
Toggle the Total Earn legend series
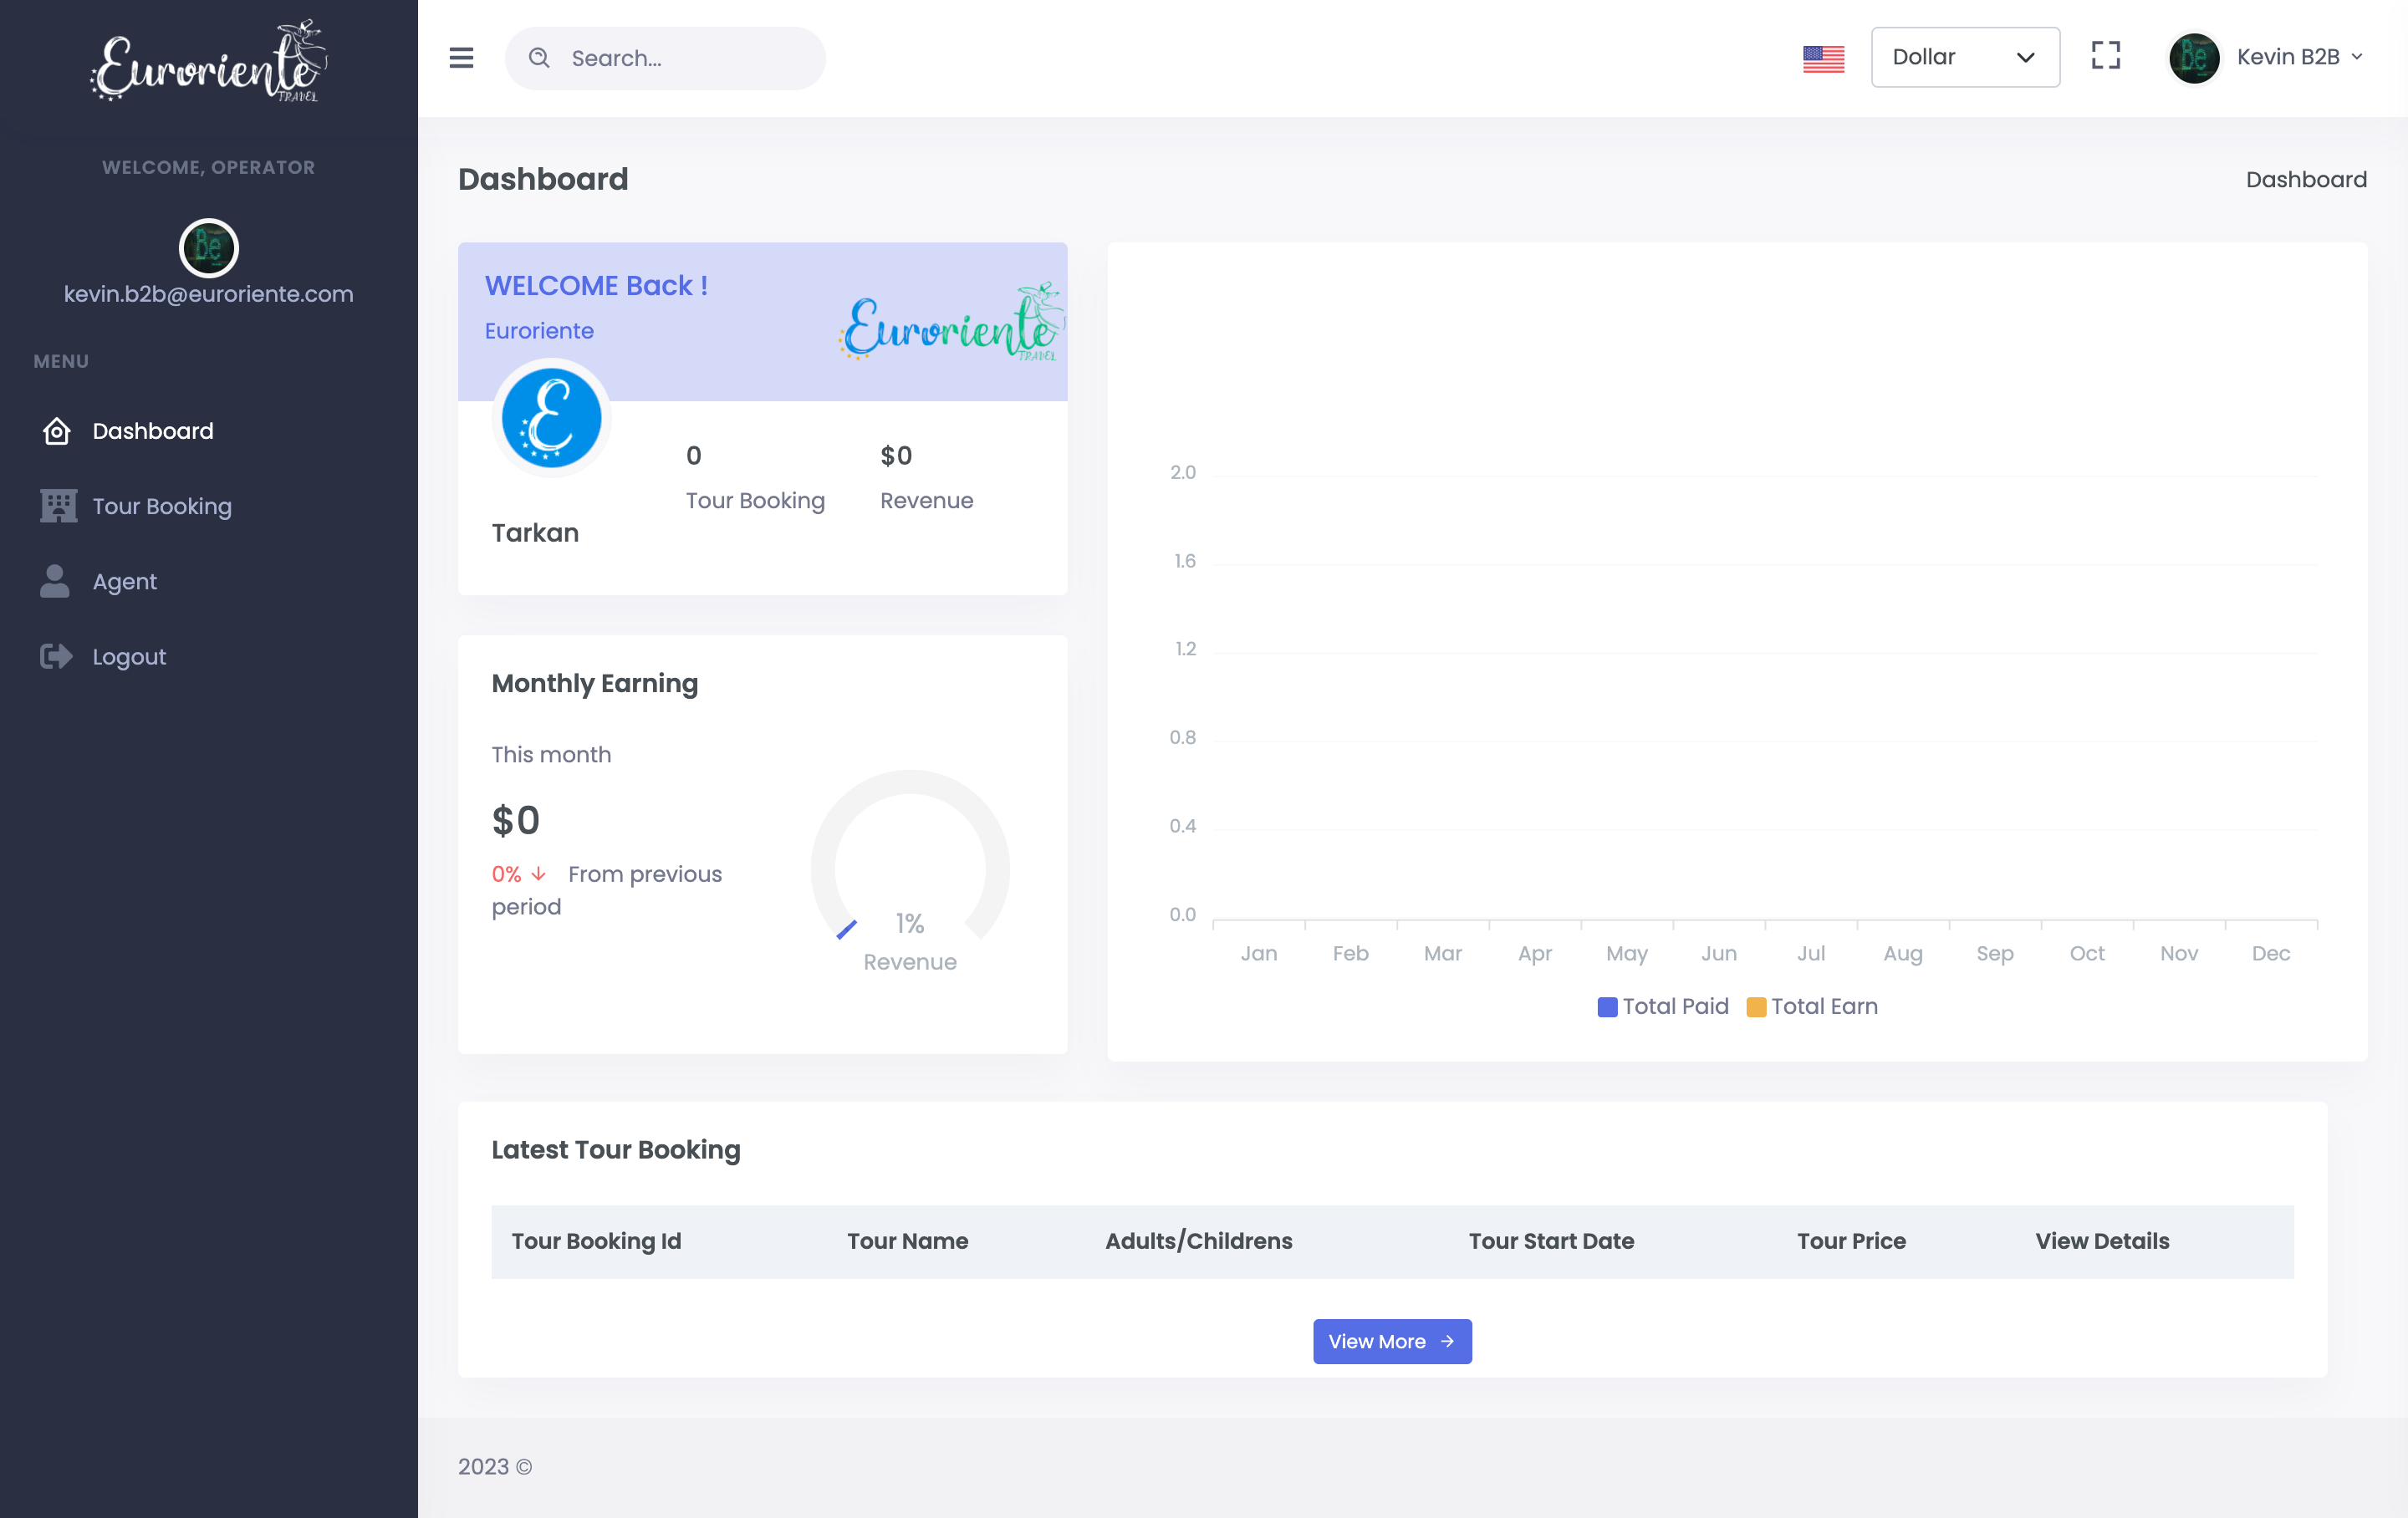click(x=1812, y=1006)
